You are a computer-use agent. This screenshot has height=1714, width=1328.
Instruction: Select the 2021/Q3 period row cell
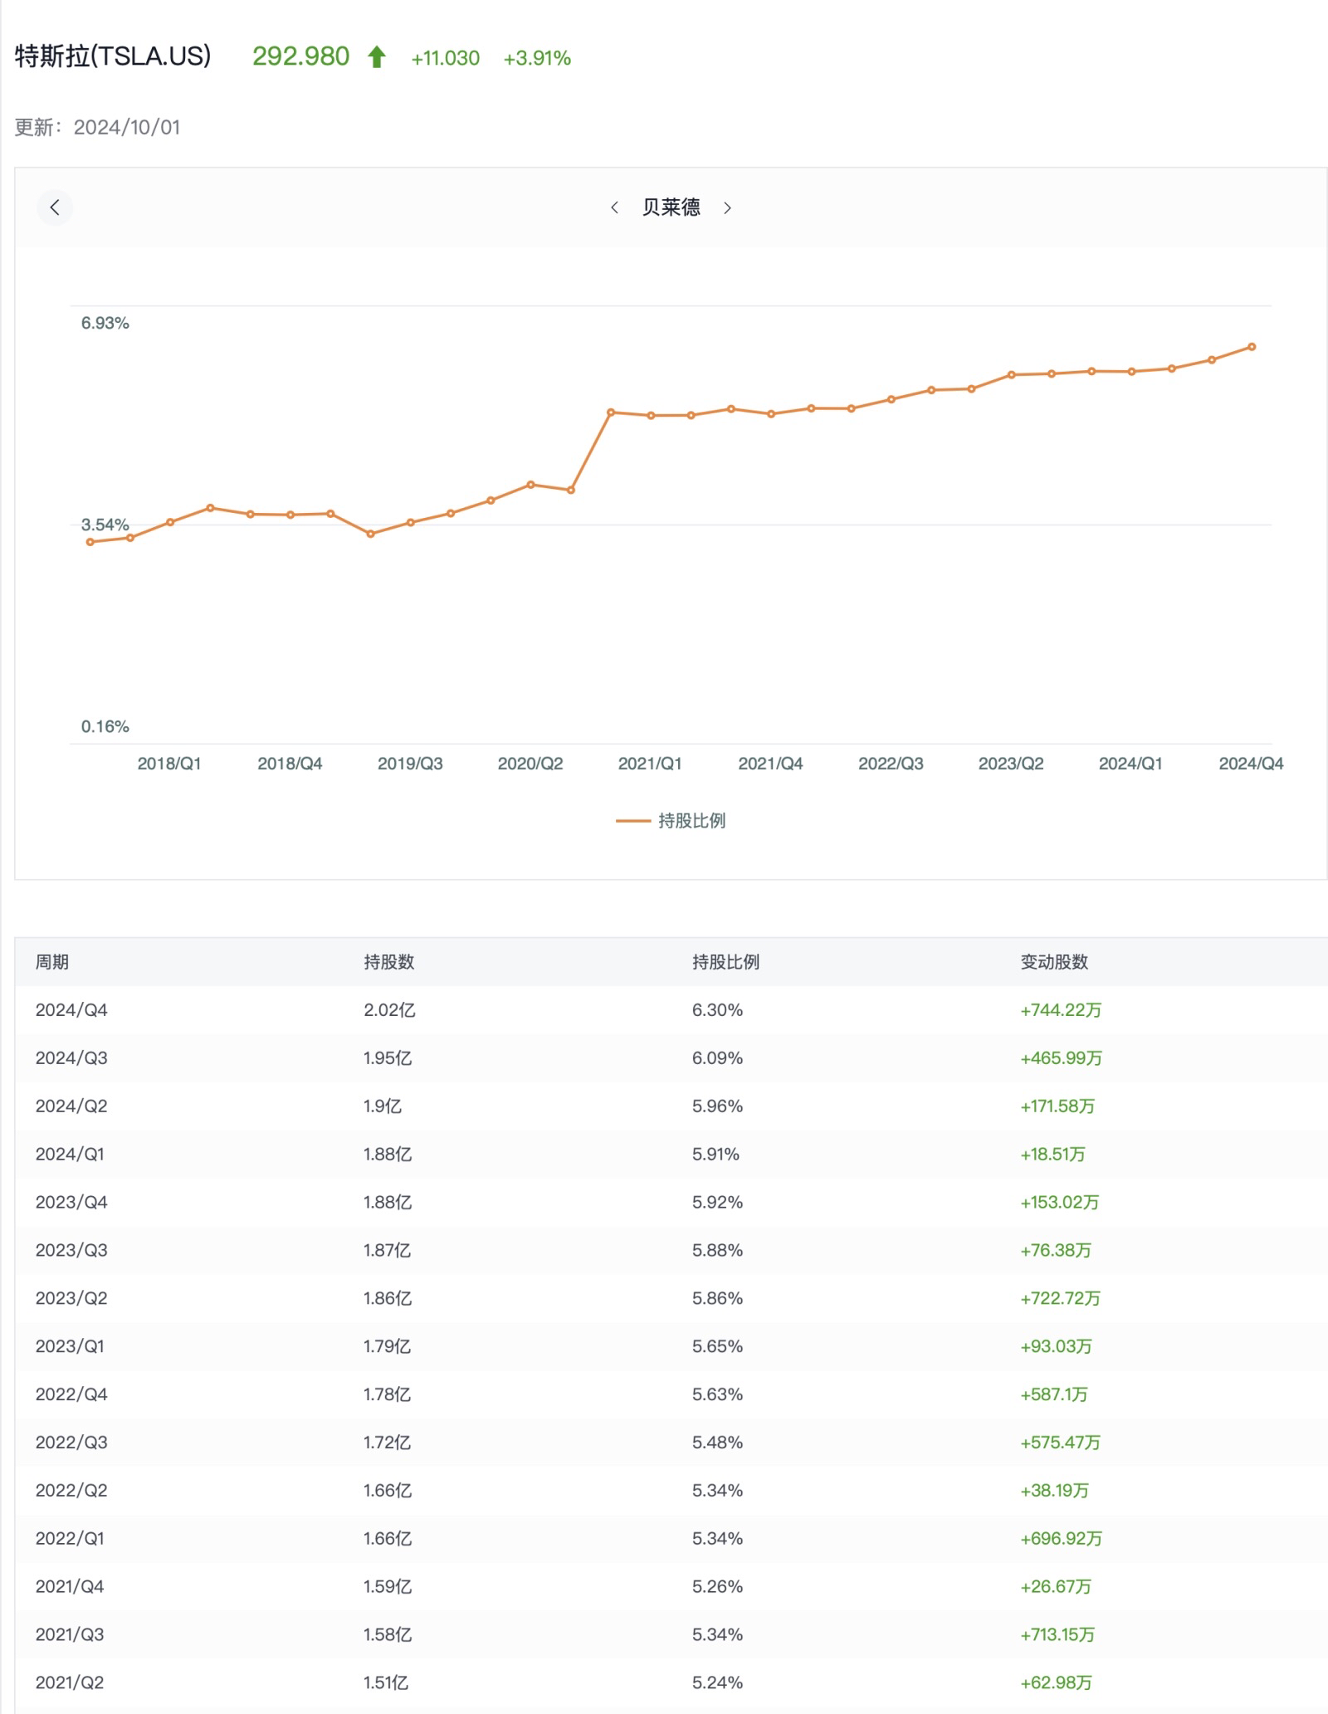70,1635
